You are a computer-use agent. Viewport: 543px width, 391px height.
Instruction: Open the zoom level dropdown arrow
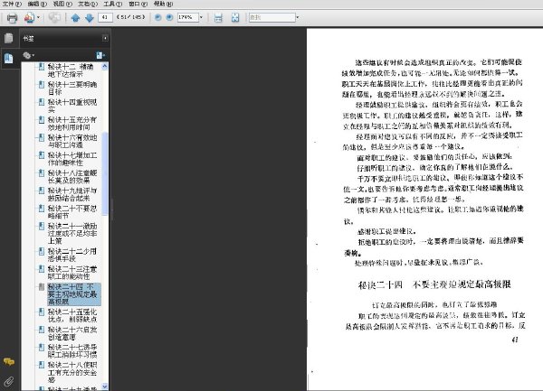(201, 17)
